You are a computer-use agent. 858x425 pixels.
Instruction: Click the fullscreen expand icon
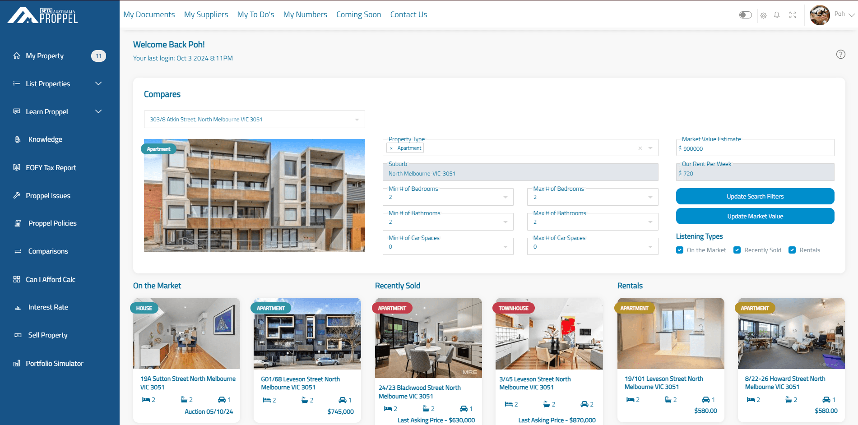(x=793, y=15)
